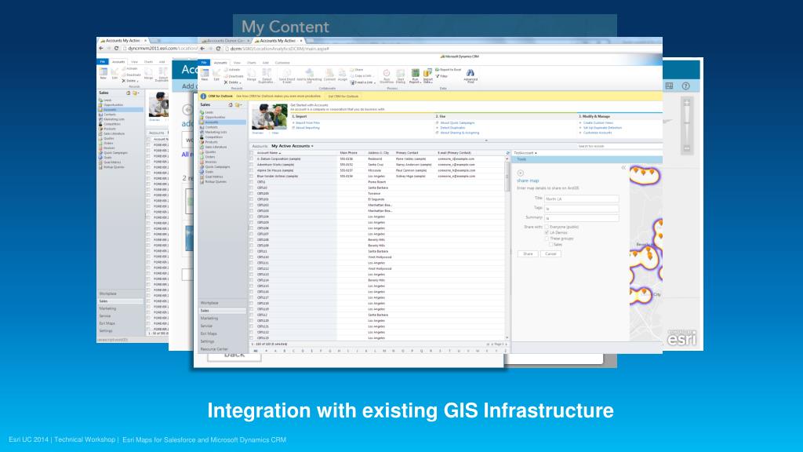Click the Title input field containing North LA
The width and height of the screenshot is (803, 452).
click(x=581, y=199)
